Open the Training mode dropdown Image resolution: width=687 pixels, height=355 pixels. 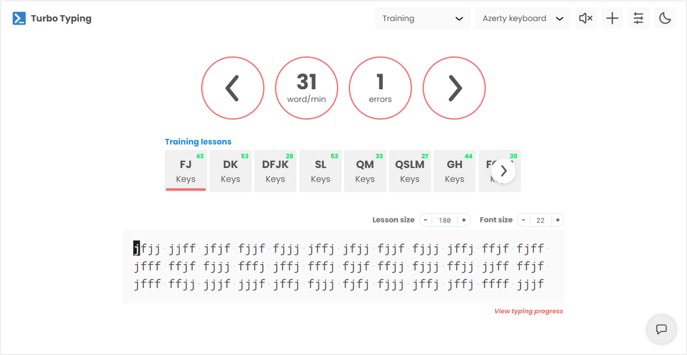click(422, 18)
